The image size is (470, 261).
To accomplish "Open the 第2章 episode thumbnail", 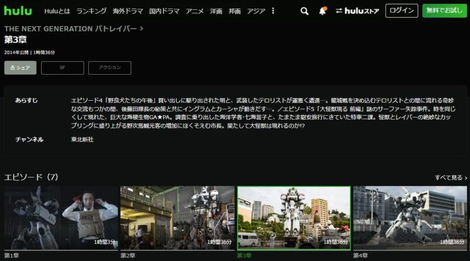I will click(178, 218).
